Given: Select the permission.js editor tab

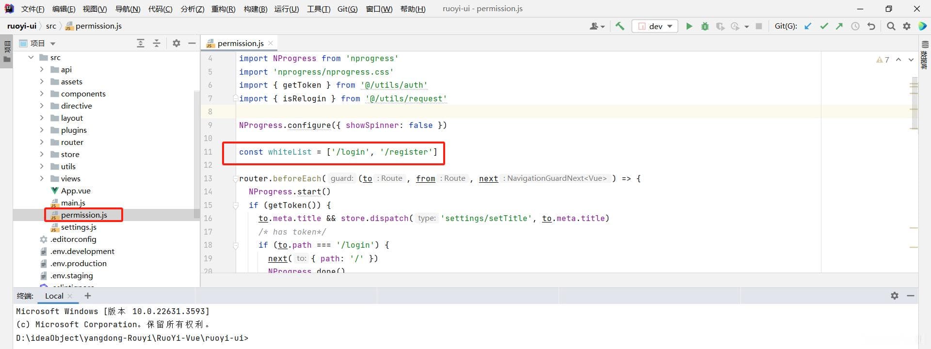Looking at the screenshot, I should tap(240, 43).
